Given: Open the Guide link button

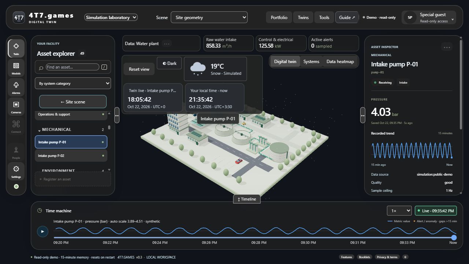Looking at the screenshot, I should coord(347,17).
